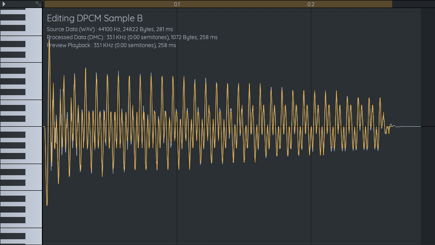
Task: Click the 'Processed Data (DMC)' info line
Action: click(132, 37)
